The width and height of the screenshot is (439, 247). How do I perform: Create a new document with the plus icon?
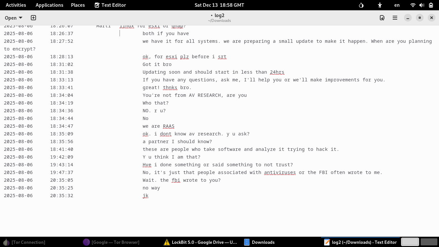point(33,18)
